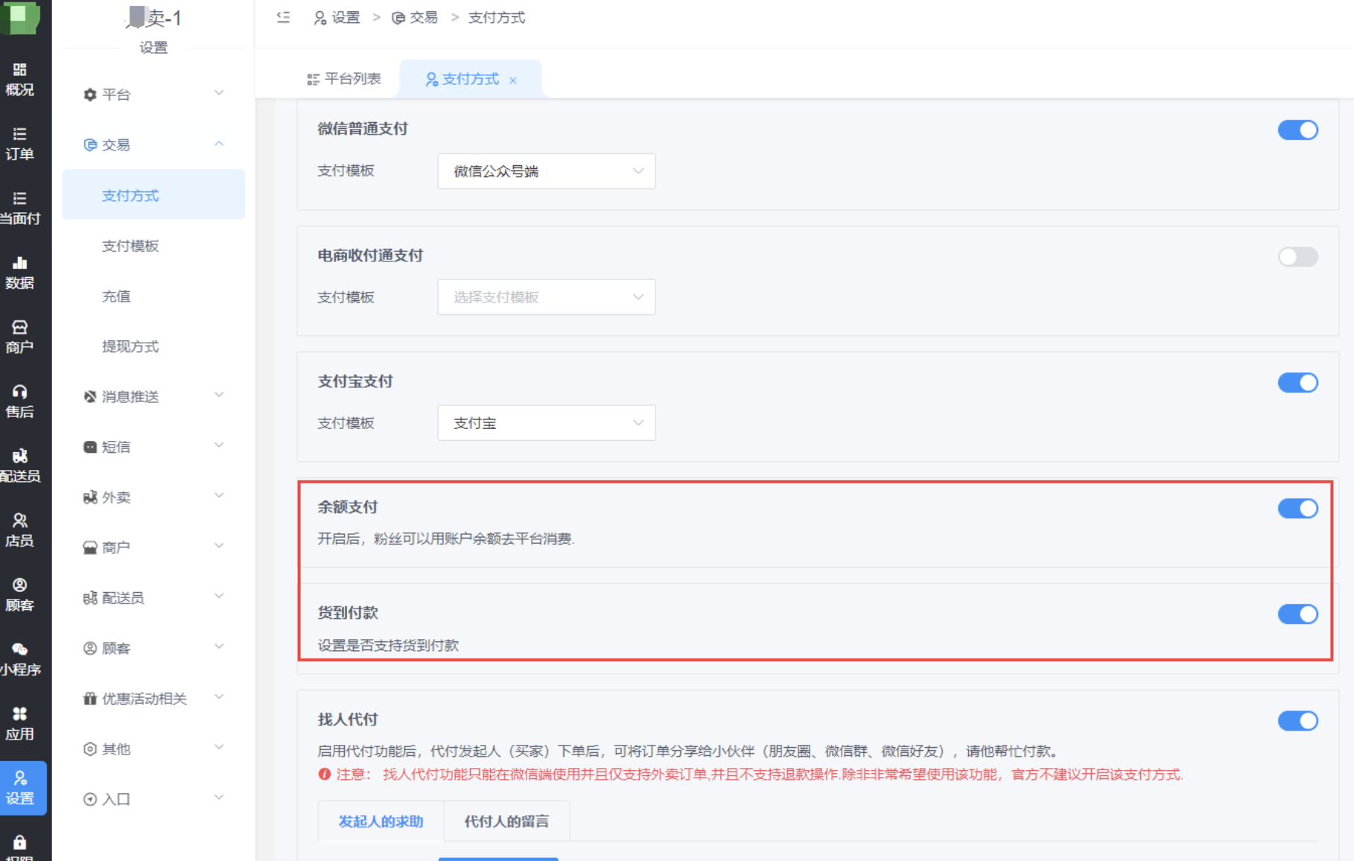Toggle the 余额支付 switch
Viewport: 1354px width, 861px height.
(x=1298, y=509)
